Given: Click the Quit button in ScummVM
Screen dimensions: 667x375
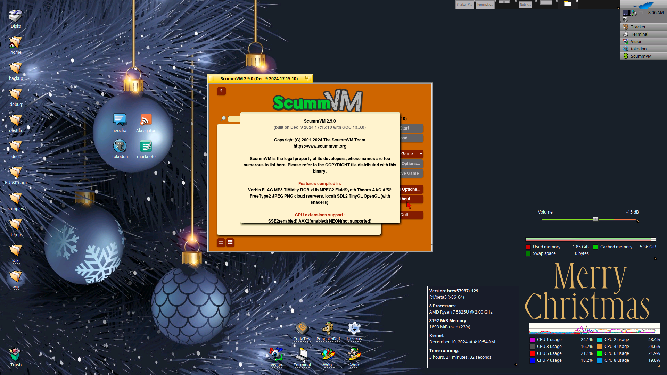Looking at the screenshot, I should [412, 215].
